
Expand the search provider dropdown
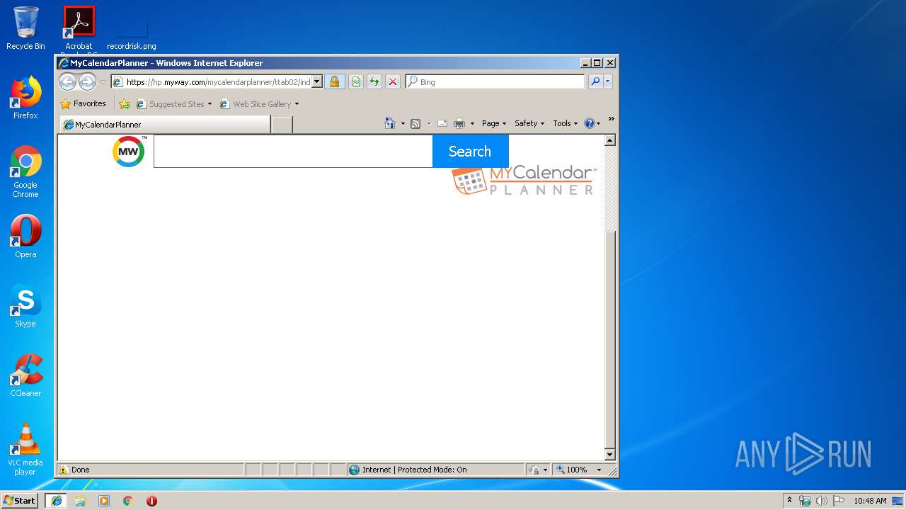(x=607, y=82)
